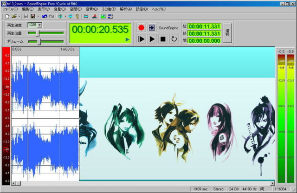Click the 19.09 sec status bar entry
The width and height of the screenshot is (297, 193).
coord(200,189)
